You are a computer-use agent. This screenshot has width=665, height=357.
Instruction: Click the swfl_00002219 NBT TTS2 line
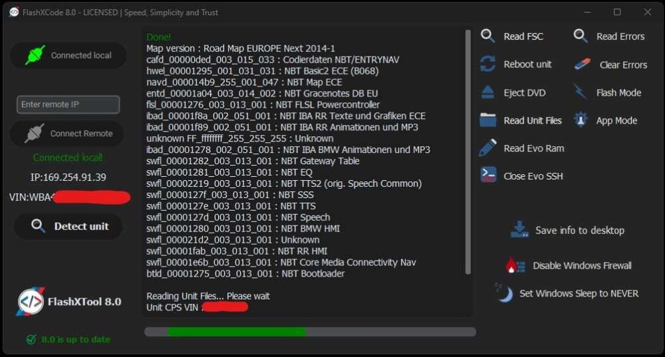[x=284, y=183]
